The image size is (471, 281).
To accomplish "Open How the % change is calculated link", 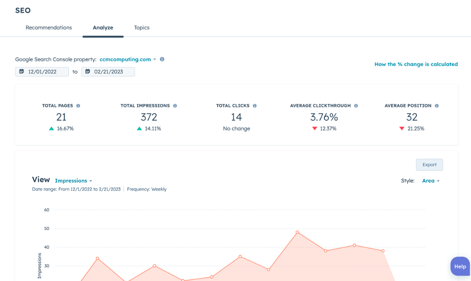I will click(x=416, y=64).
